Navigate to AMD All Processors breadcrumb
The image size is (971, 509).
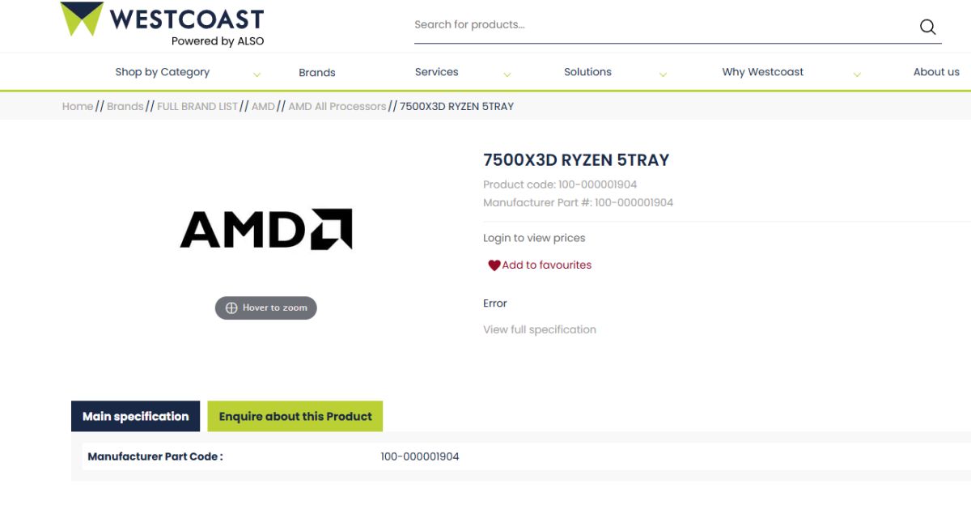click(337, 106)
